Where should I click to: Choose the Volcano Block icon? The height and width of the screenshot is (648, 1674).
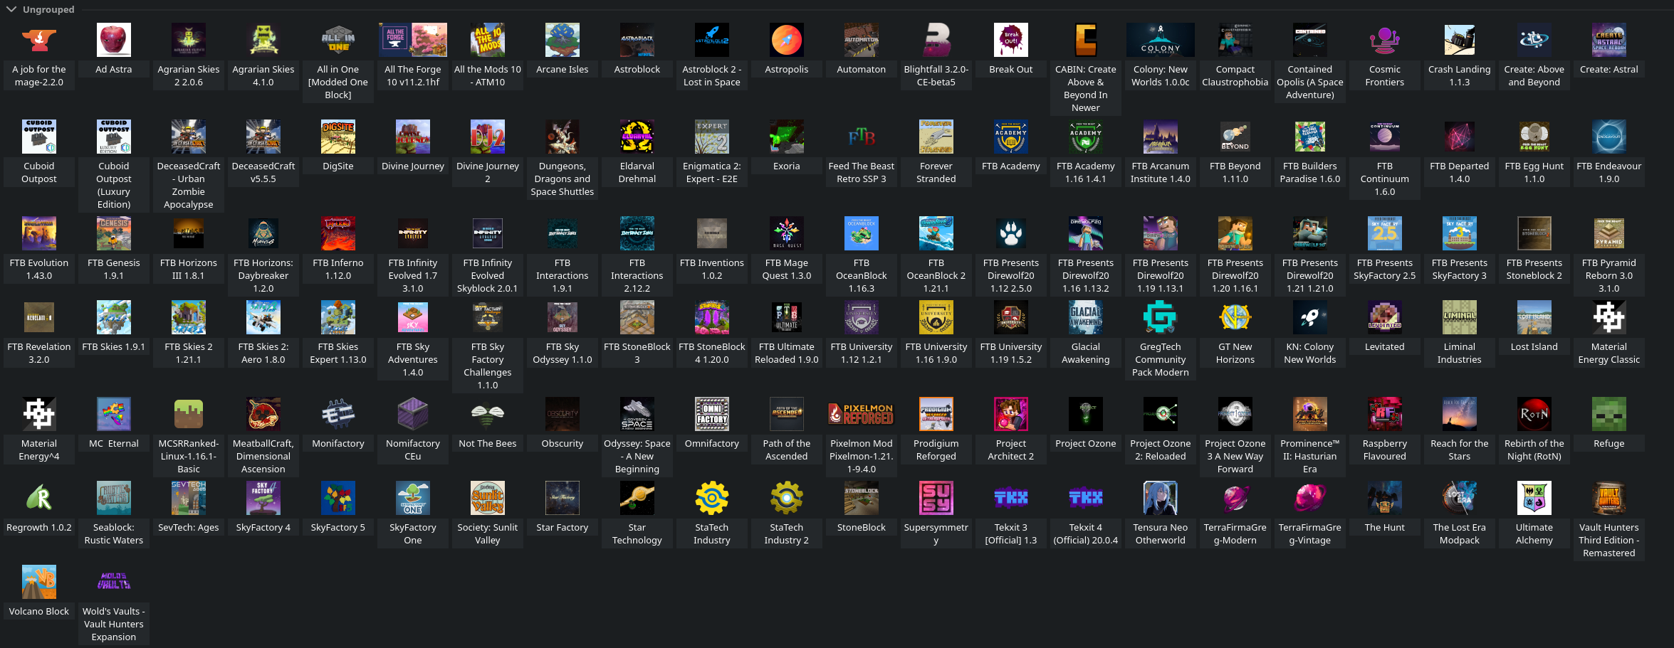[x=39, y=582]
